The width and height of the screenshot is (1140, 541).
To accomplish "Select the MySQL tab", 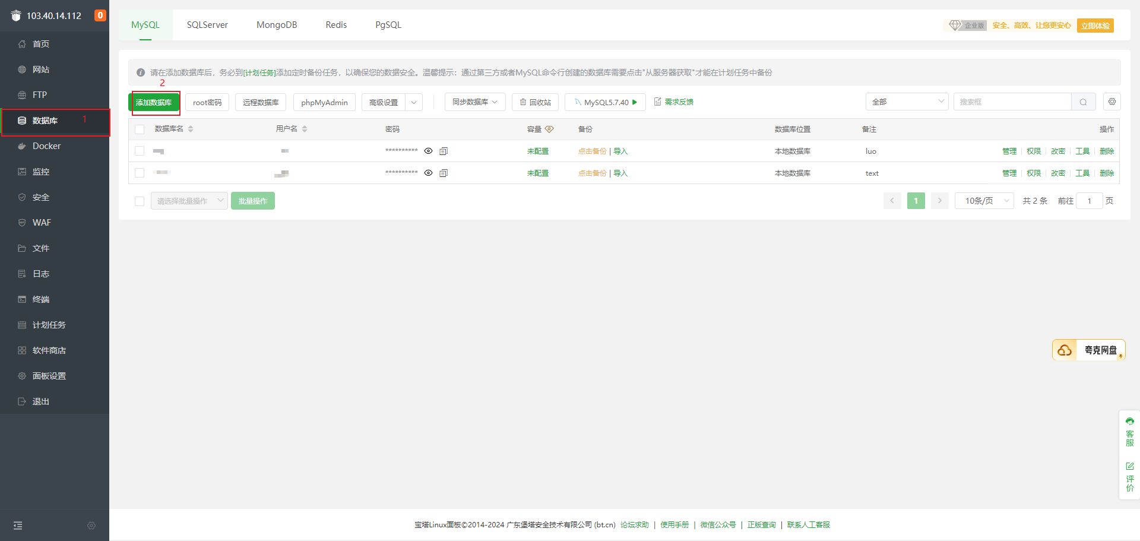I will tap(145, 25).
